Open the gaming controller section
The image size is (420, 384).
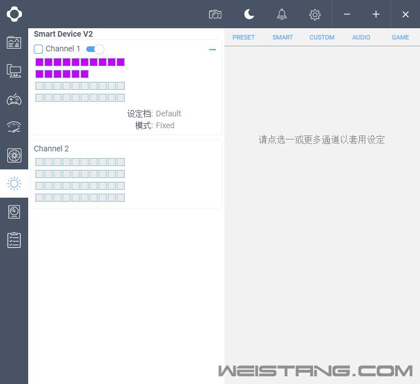[x=14, y=99]
